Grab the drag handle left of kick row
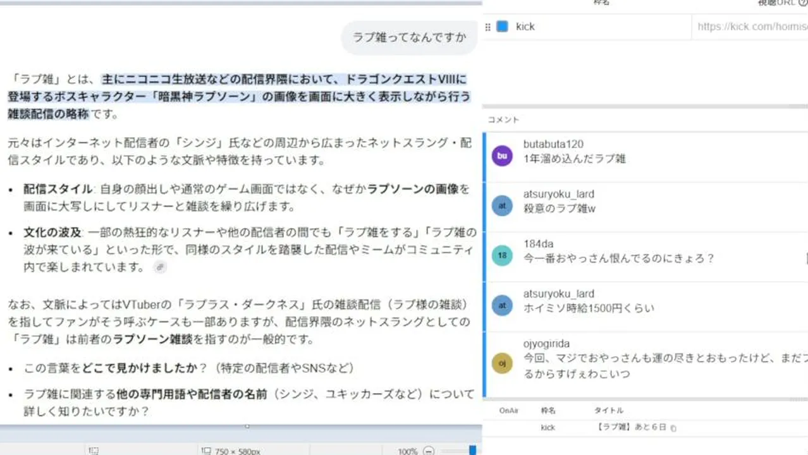The image size is (808, 455). coord(487,27)
